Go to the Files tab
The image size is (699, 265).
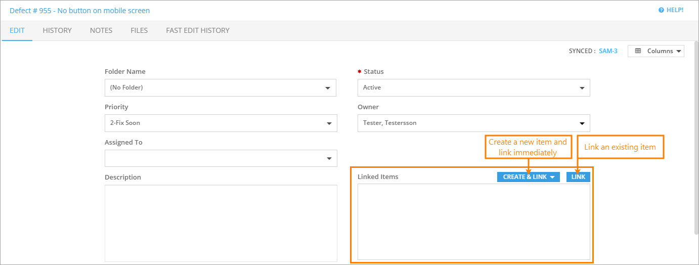[139, 30]
